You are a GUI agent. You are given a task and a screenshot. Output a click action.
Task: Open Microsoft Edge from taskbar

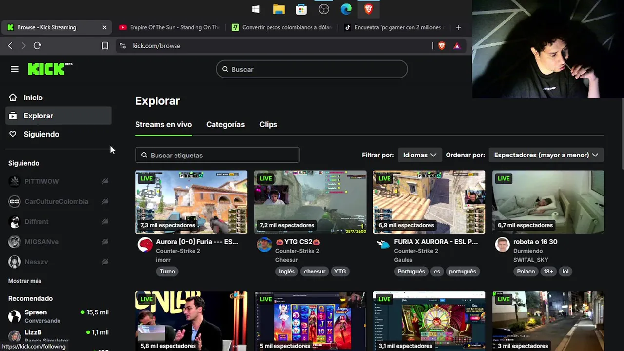[346, 9]
